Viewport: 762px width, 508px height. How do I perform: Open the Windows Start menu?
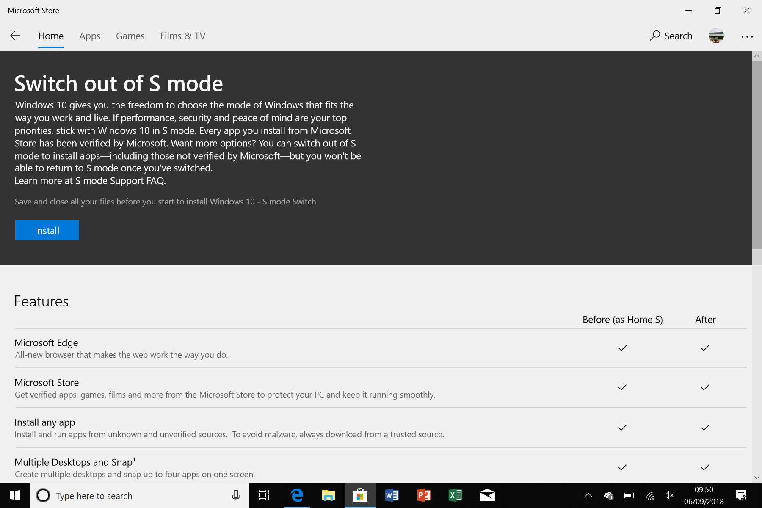pyautogui.click(x=15, y=495)
